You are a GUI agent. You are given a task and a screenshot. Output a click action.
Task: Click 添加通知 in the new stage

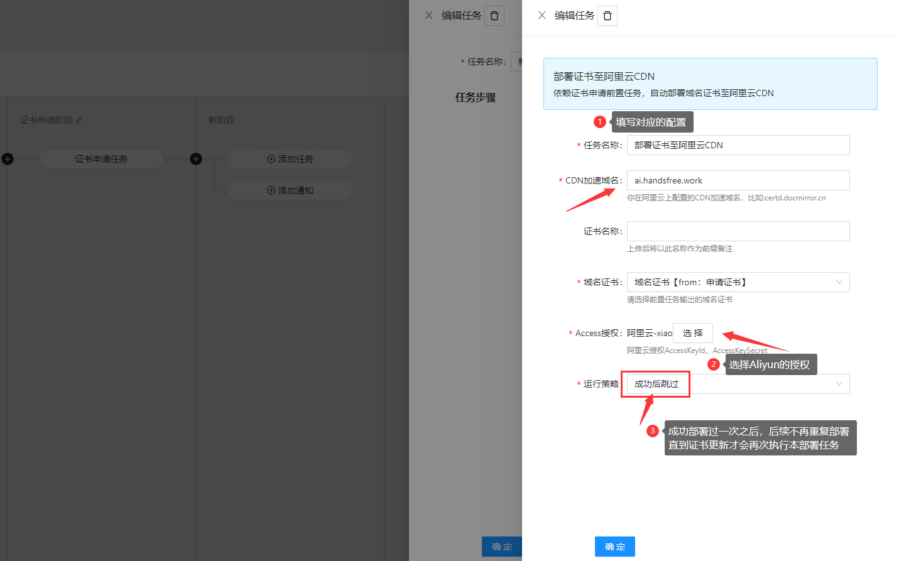tap(290, 190)
